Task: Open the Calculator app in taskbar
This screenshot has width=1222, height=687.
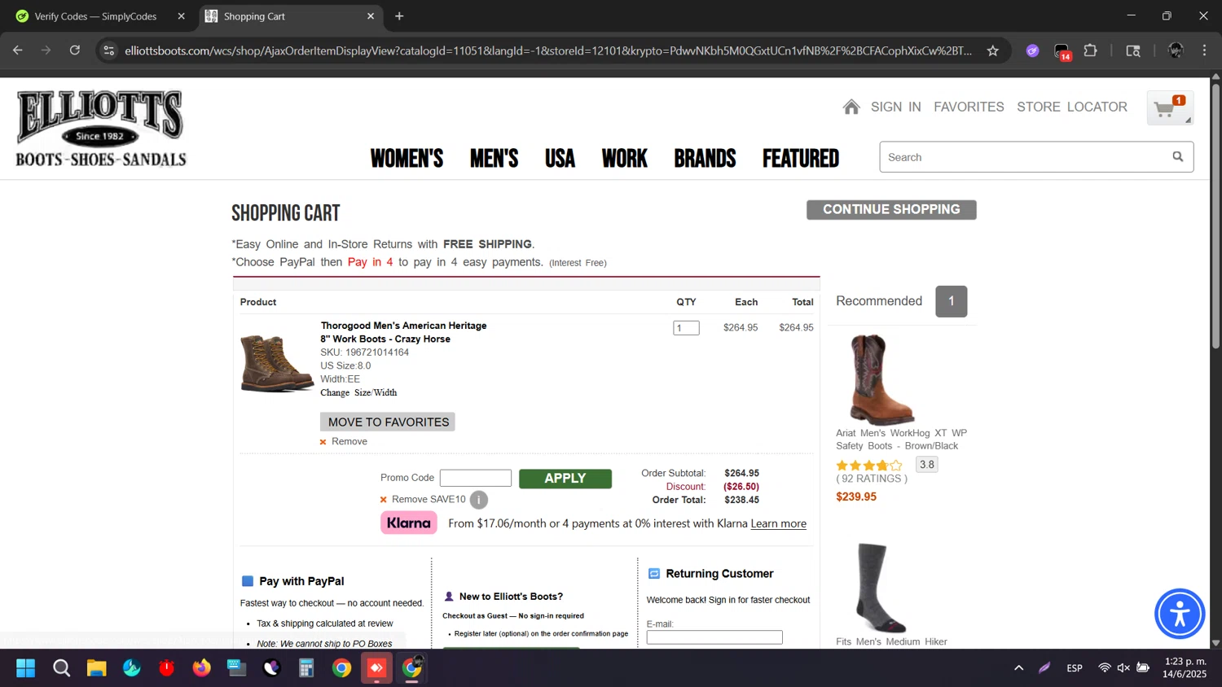Action: (306, 668)
